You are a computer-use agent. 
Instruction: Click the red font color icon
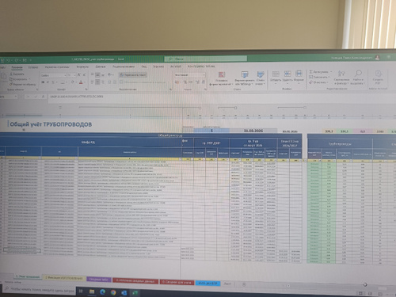[81, 82]
